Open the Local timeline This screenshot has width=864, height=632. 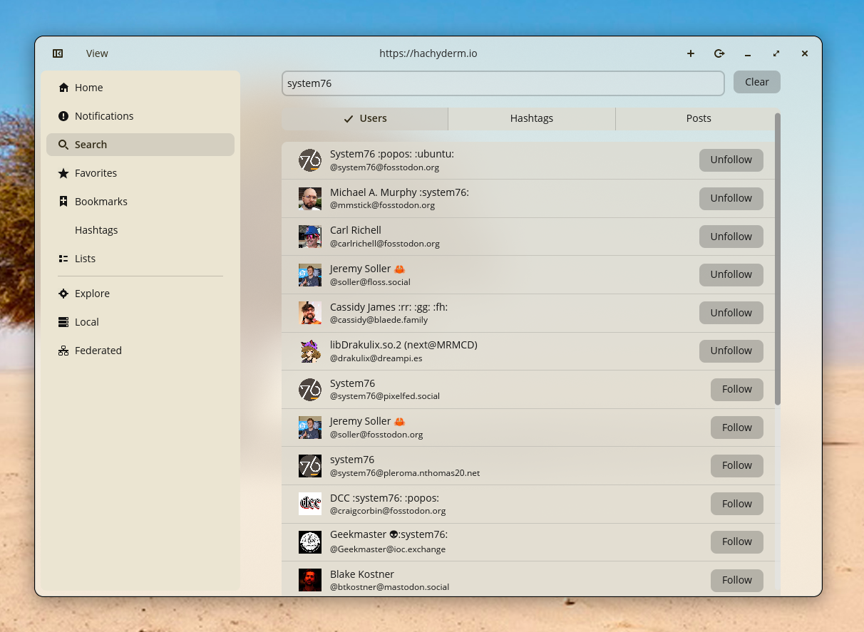click(140, 322)
